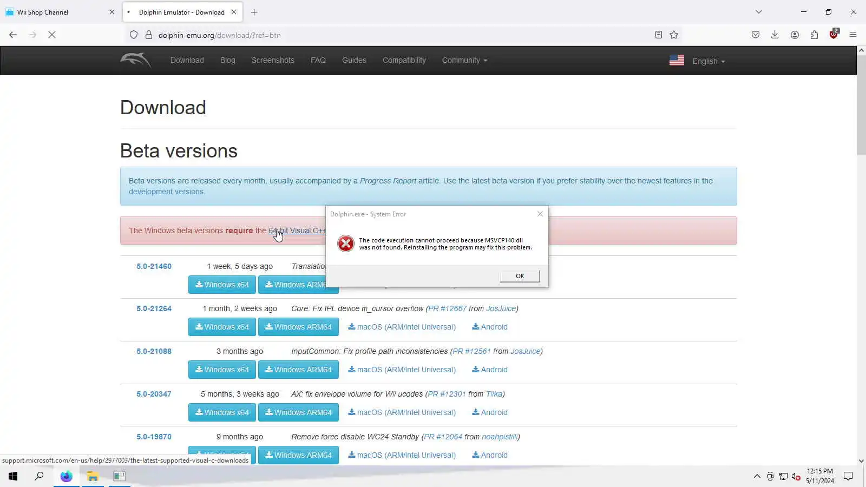Open the Firefox downloads panel
This screenshot has height=487, width=866.
(775, 35)
